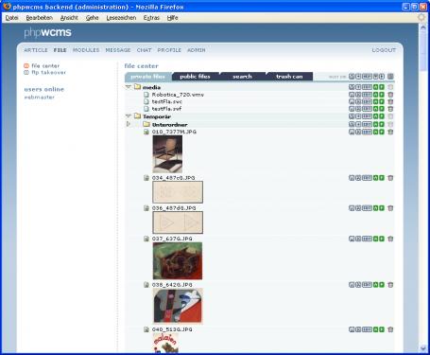The image size is (430, 355).
Task: Delete the Robotica_720.wmv file via trash icon
Action: pos(390,95)
